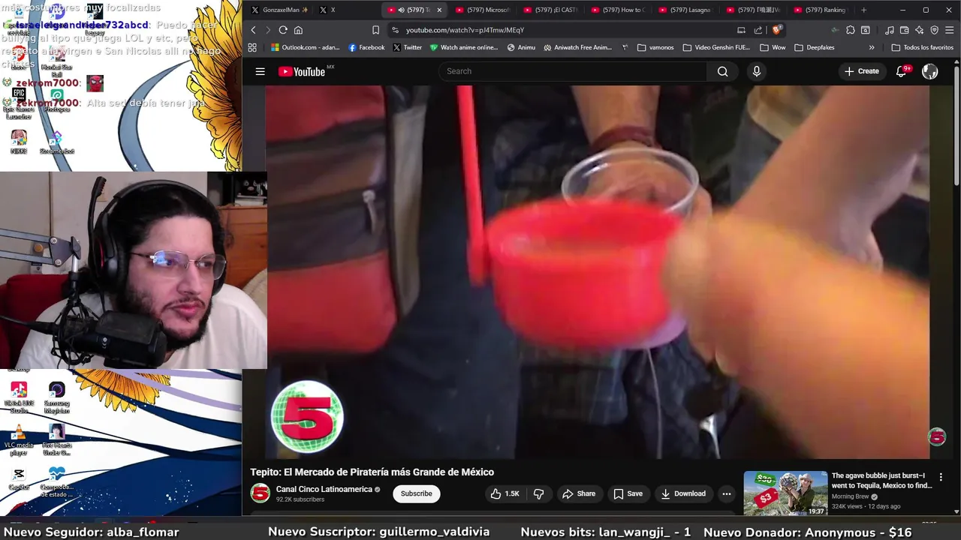
Task: Close the active YouTube Tepito tab
Action: pos(439,10)
